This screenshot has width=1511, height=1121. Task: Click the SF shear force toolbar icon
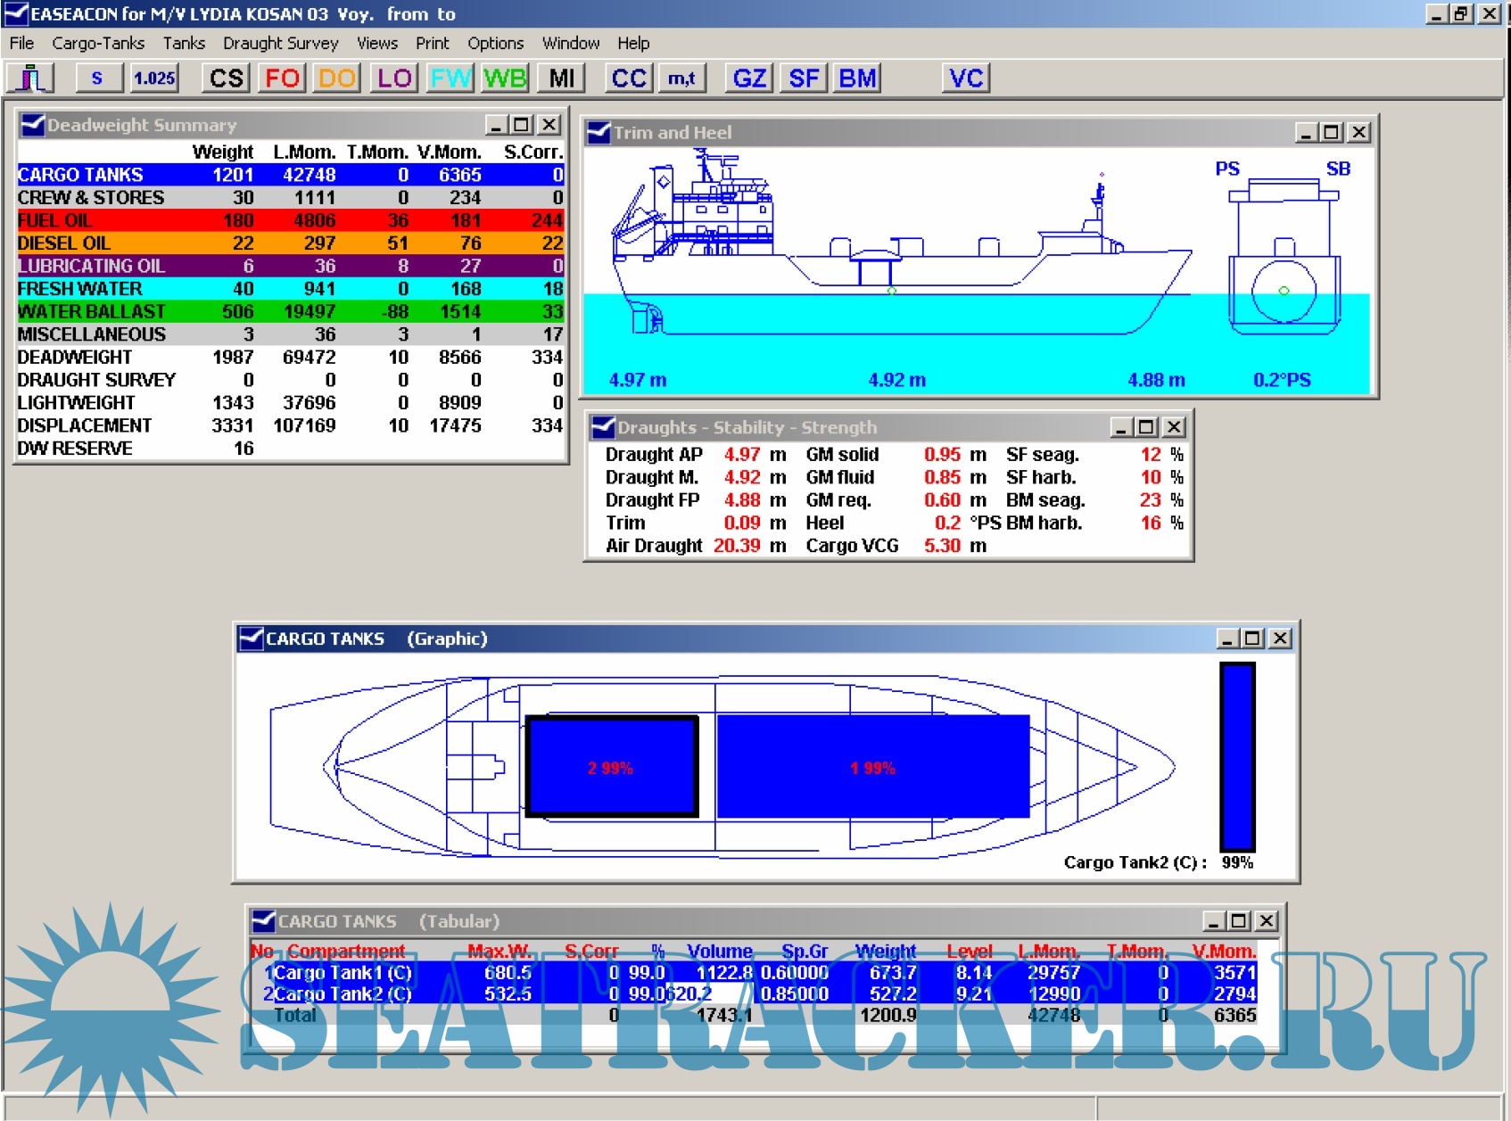tap(804, 78)
